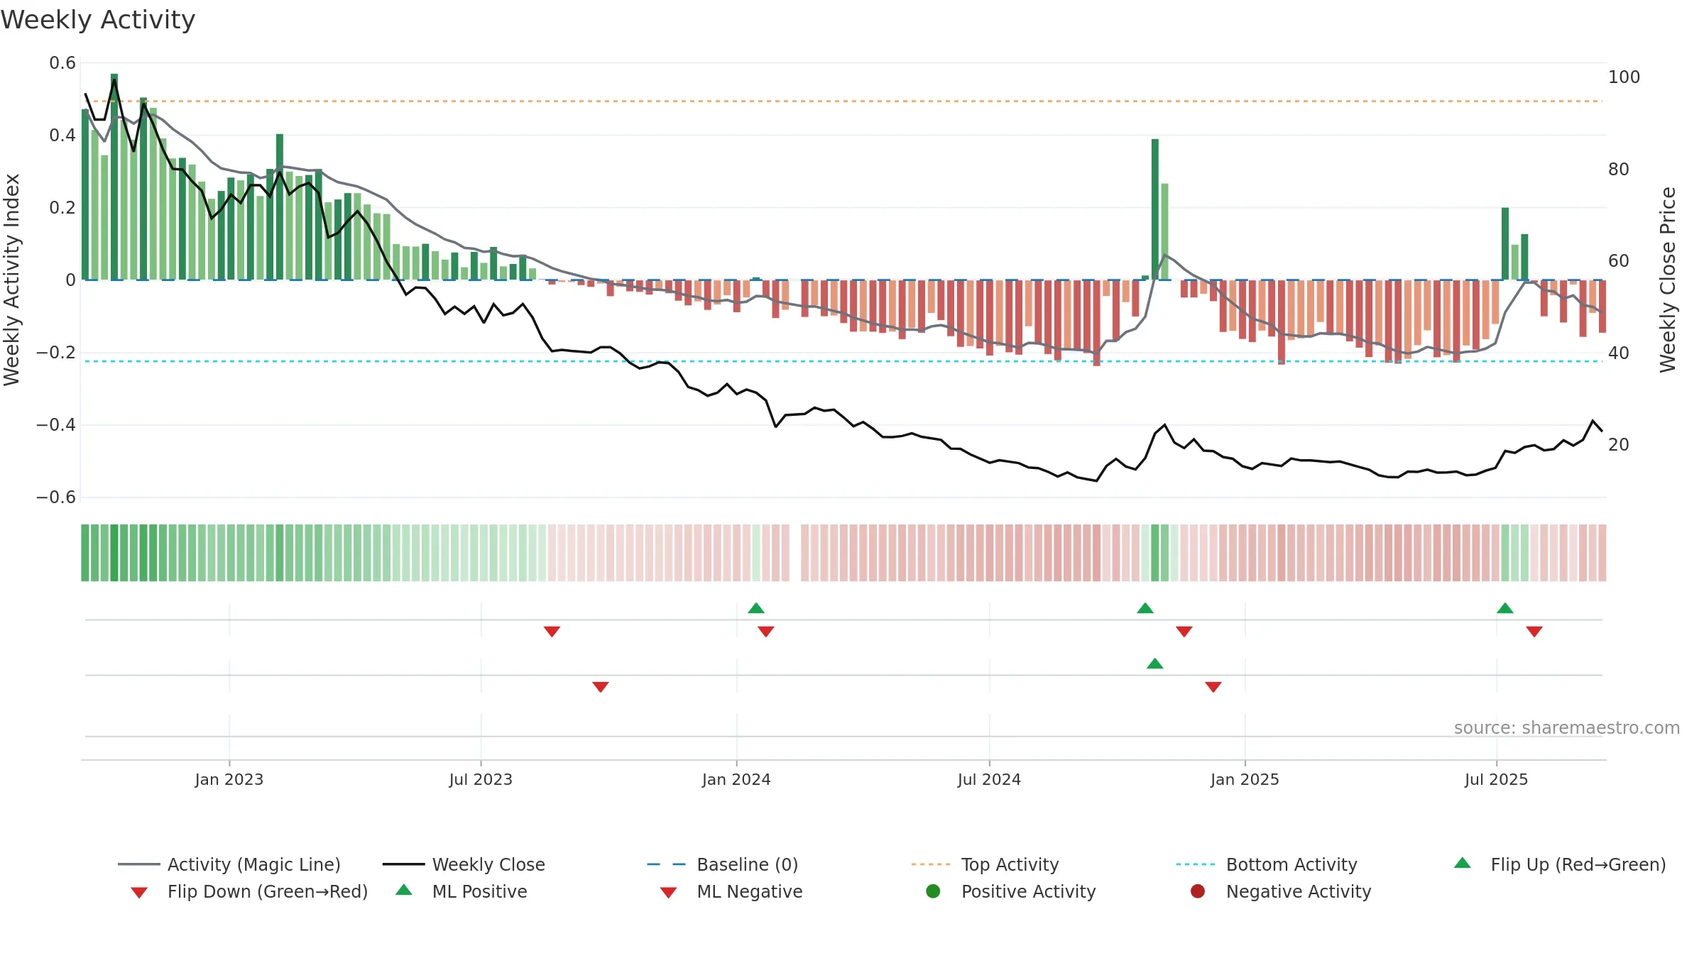Hide the Bottom Activity legend series
Image resolution: width=1704 pixels, height=958 pixels.
[x=1267, y=864]
